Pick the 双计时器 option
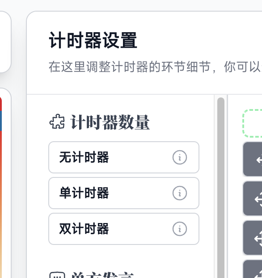Screen dimensions: 262x278 pos(124,229)
